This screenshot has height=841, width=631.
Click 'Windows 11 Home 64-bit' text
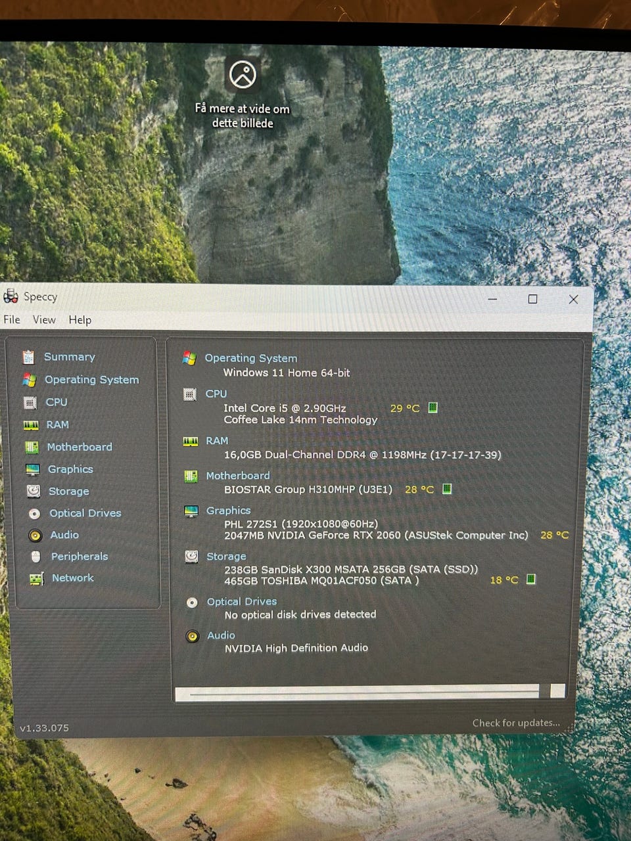coord(287,373)
